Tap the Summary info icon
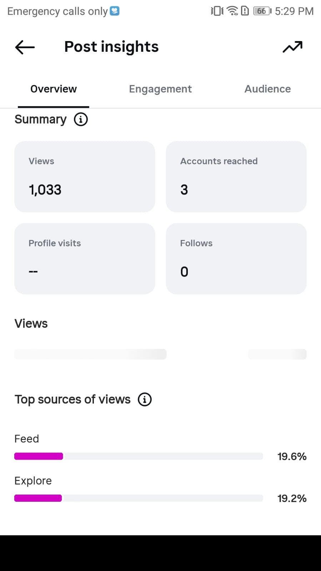The width and height of the screenshot is (321, 571). [x=81, y=119]
